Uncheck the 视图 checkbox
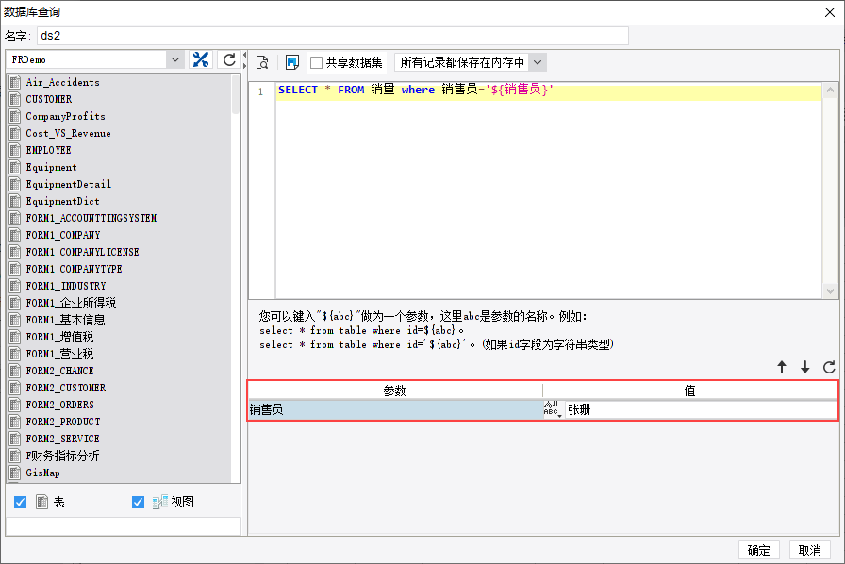The width and height of the screenshot is (845, 564). pyautogui.click(x=138, y=502)
